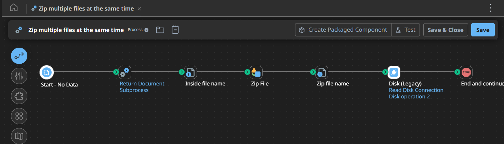Click Save & Close button

[445, 30]
